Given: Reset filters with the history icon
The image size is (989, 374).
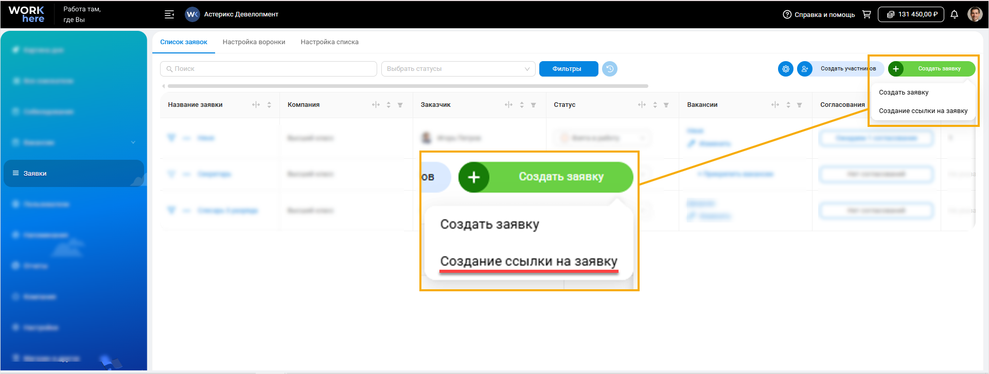Looking at the screenshot, I should click(610, 69).
